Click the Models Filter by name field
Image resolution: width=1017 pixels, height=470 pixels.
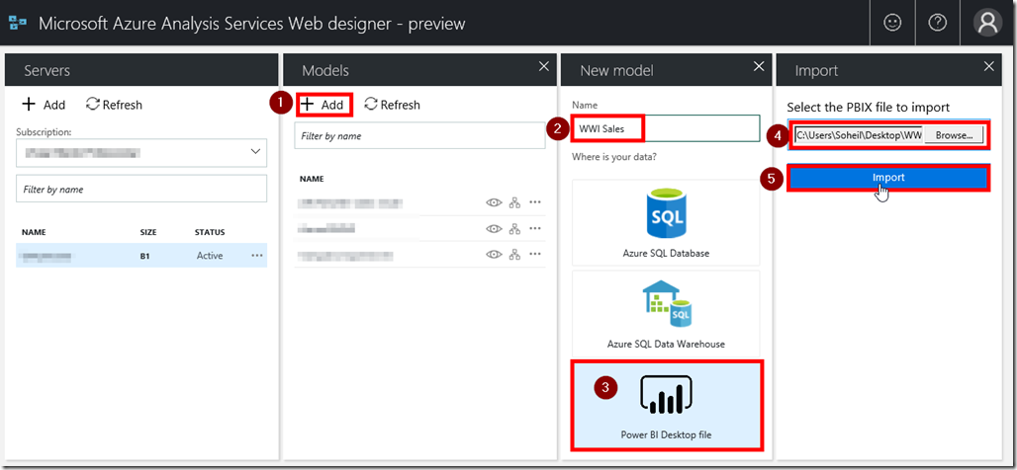coord(419,136)
